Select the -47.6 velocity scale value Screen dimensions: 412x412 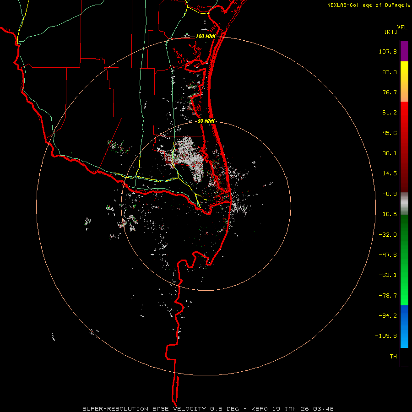pyautogui.click(x=388, y=255)
